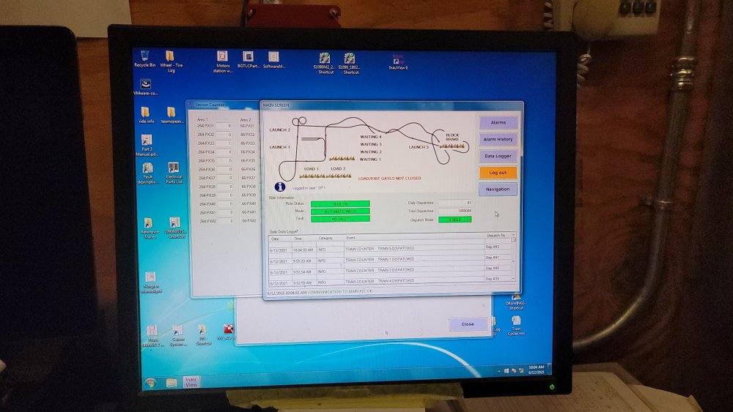The width and height of the screenshot is (733, 412).
Task: Click the Close button in the lower dialog
Action: tap(468, 324)
